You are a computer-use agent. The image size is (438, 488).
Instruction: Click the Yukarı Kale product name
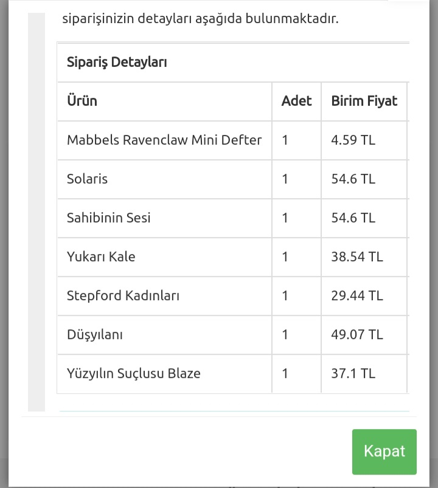[101, 256]
